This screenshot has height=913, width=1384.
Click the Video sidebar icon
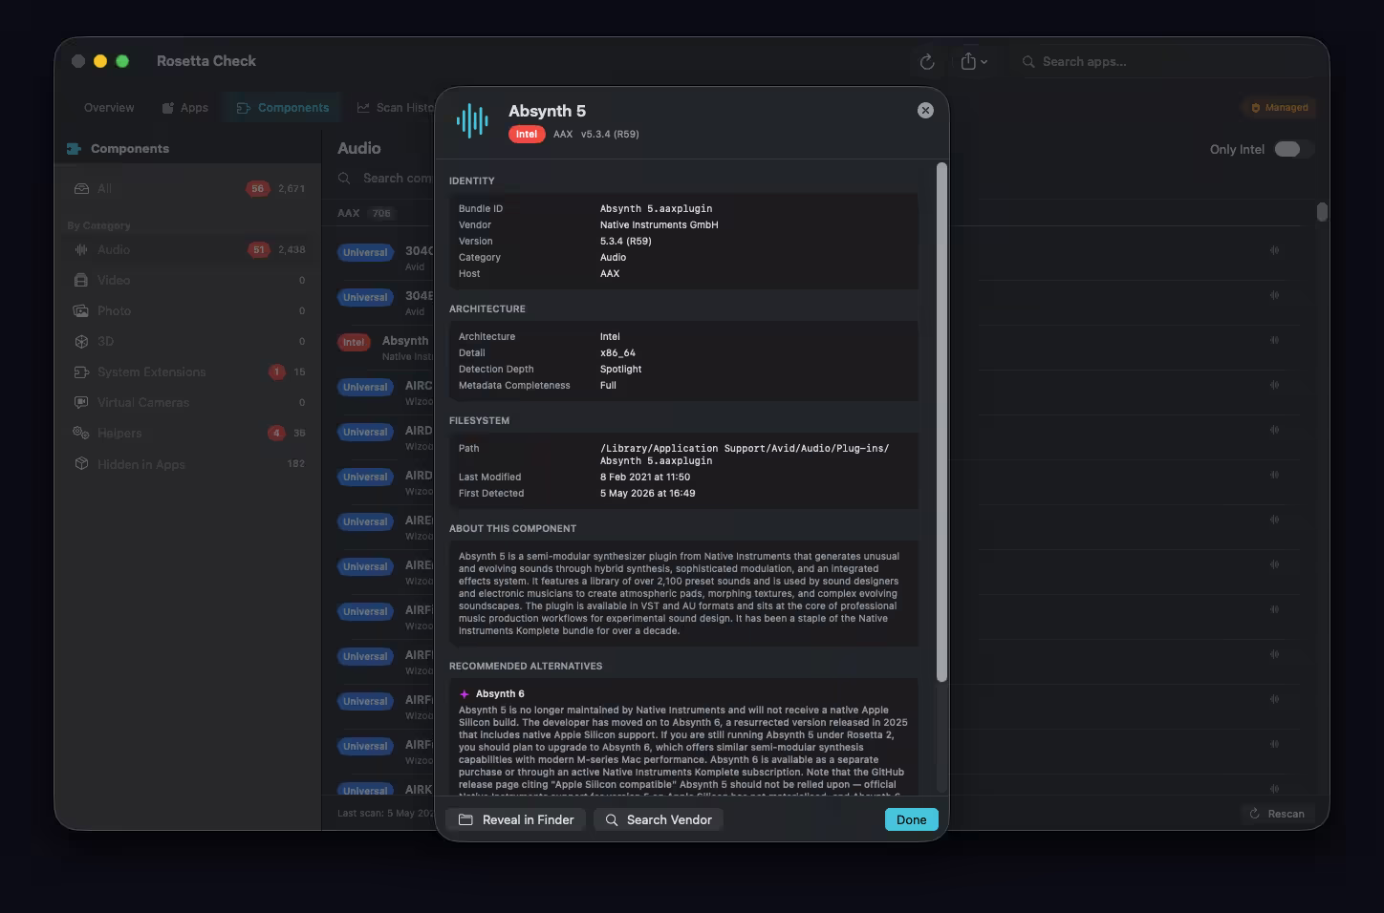(x=81, y=281)
